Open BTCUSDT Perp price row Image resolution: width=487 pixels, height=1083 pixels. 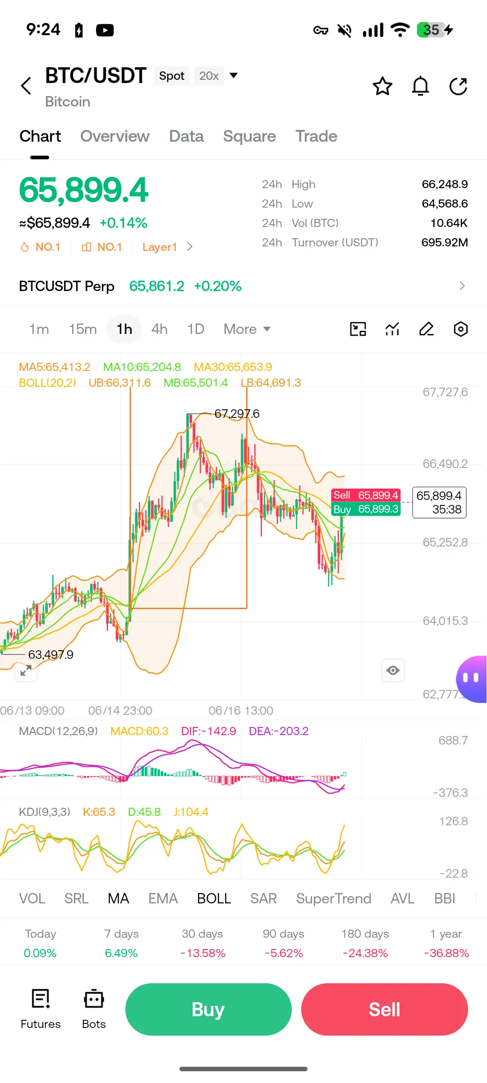pyautogui.click(x=243, y=286)
